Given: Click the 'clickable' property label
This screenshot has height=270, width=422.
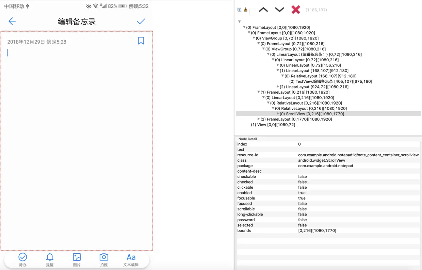Looking at the screenshot, I should [x=245, y=187].
